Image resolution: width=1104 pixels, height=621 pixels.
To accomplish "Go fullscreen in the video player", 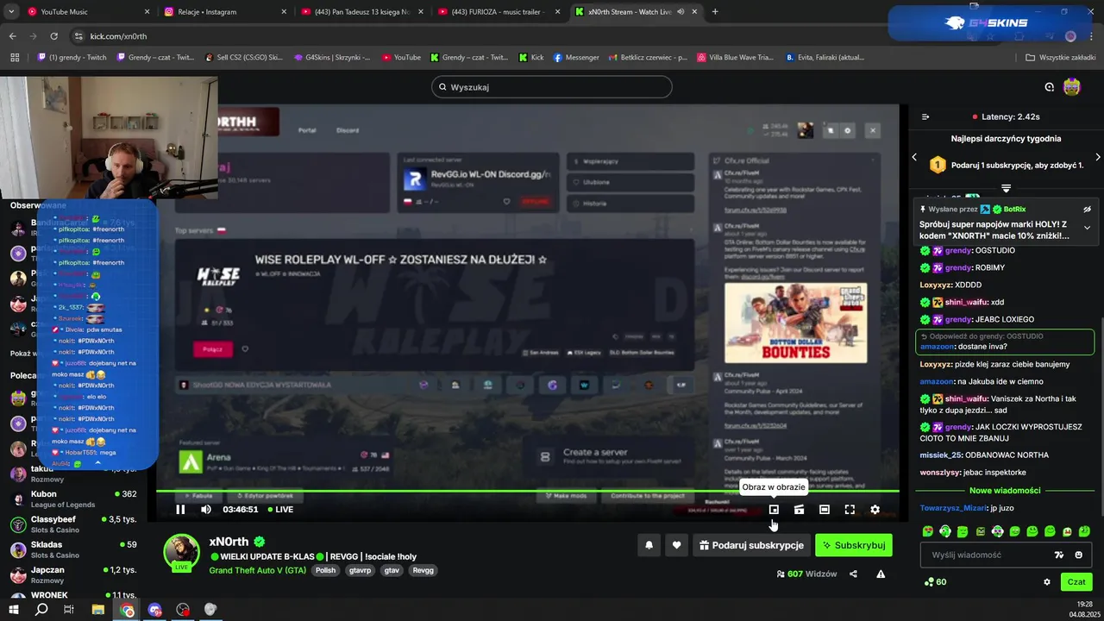I will (x=850, y=510).
